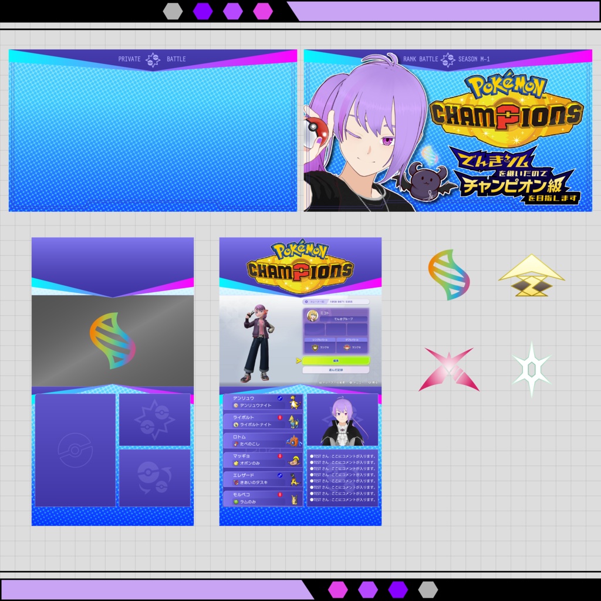The height and width of the screenshot is (601, 601).
Task: Click the gray hexagon in the top bar
Action: point(173,11)
